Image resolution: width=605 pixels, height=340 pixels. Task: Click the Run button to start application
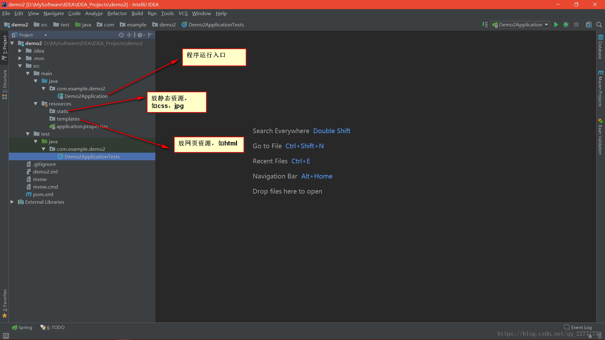tap(556, 25)
